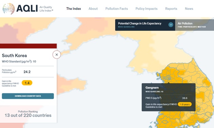Viewport: 214px width, 128px height.
Task: Click Download Country Data button
Action: click(x=28, y=96)
